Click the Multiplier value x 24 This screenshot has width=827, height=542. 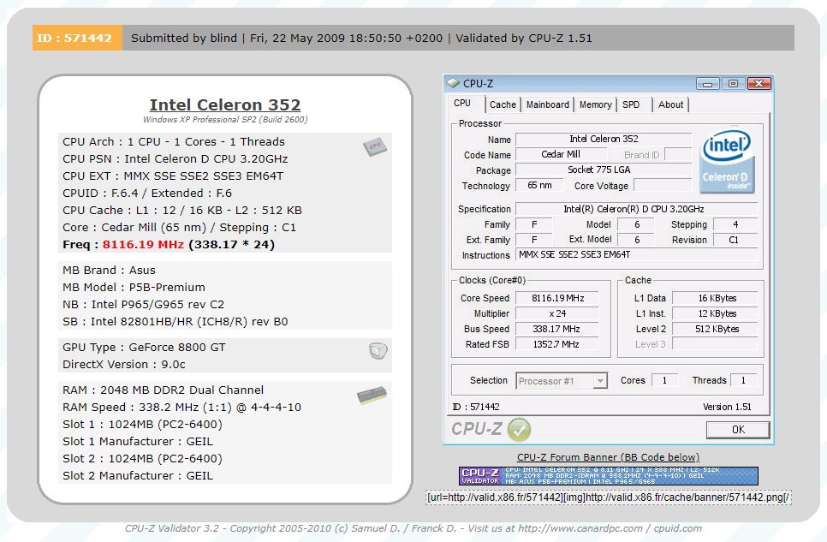(x=557, y=313)
